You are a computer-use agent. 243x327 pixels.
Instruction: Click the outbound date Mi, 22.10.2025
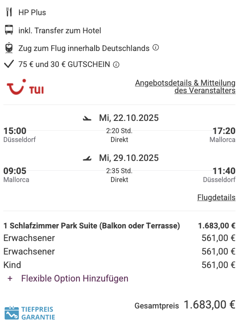click(129, 118)
